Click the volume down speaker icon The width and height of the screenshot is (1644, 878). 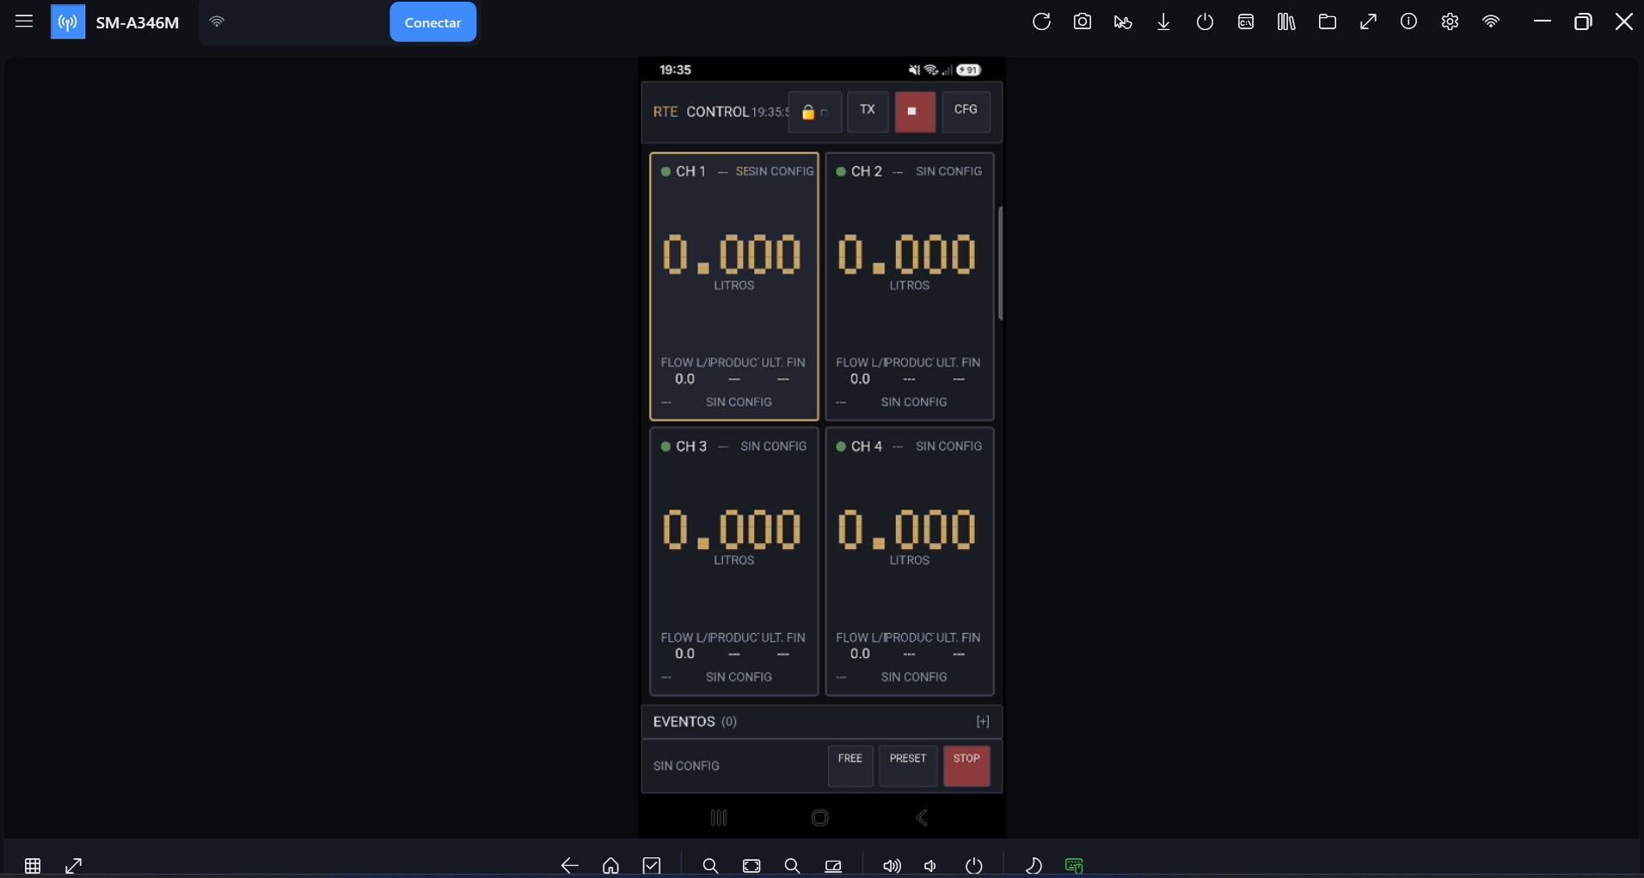930,865
